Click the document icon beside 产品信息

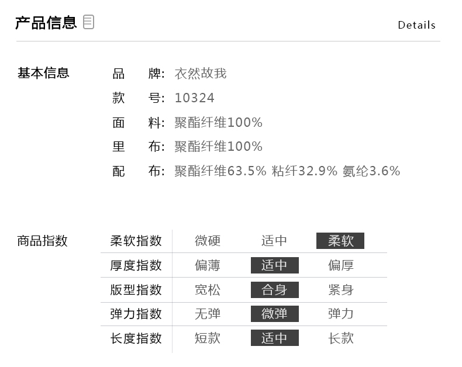point(88,23)
